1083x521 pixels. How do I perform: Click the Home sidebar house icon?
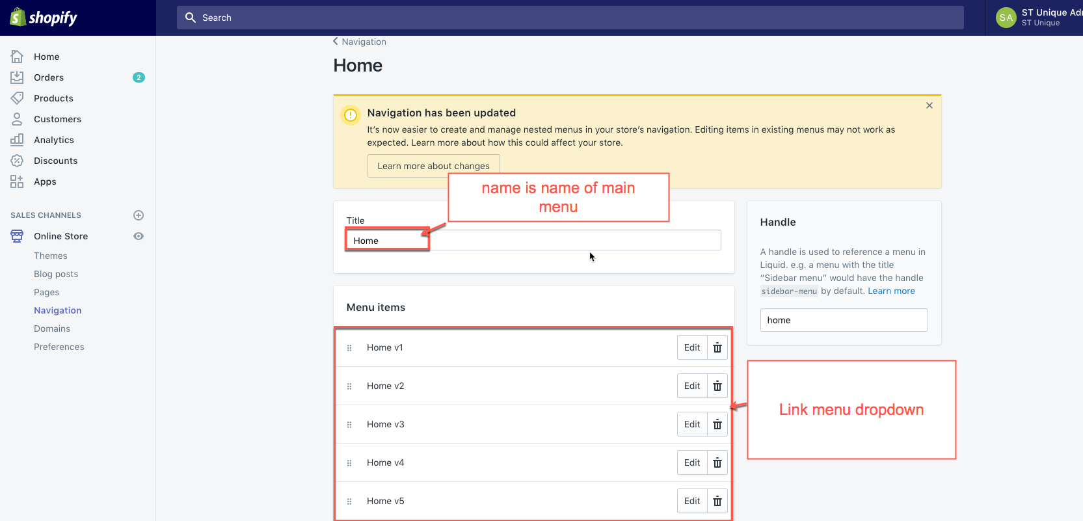pos(17,57)
